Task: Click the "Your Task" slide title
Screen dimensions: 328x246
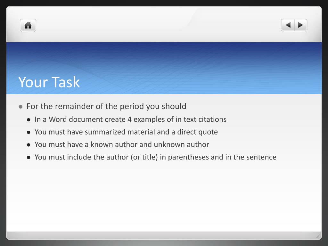Action: [x=49, y=82]
